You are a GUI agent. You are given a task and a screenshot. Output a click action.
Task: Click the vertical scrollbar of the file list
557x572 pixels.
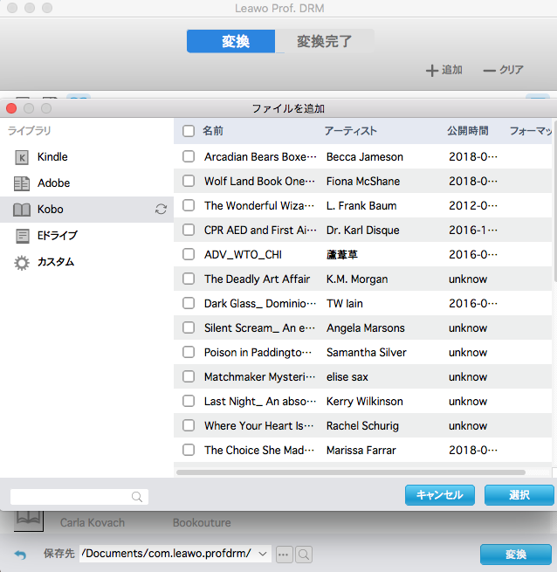(x=554, y=202)
